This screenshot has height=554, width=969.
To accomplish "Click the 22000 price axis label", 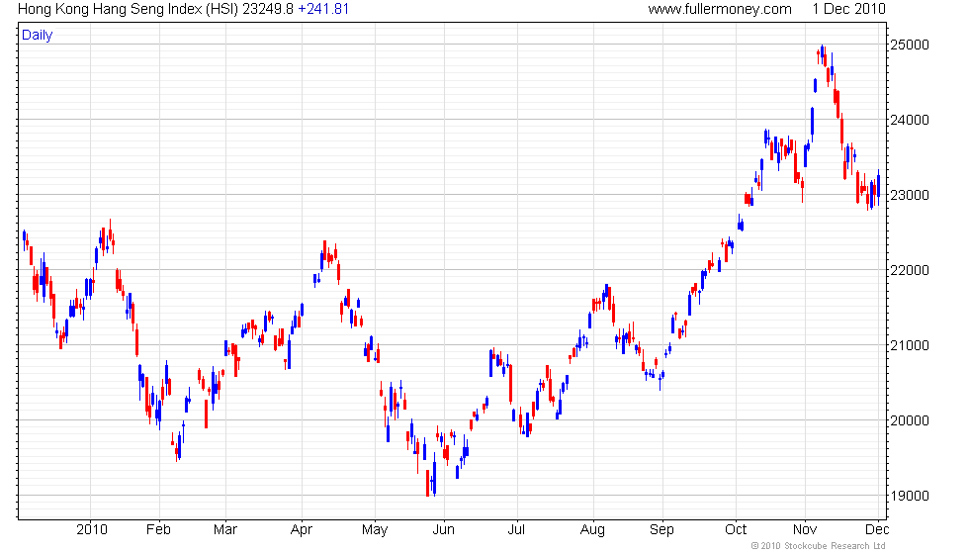I will [909, 270].
